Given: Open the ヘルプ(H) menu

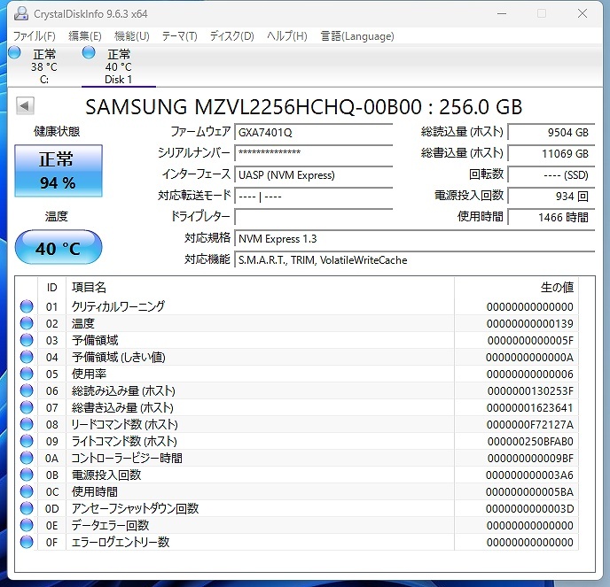Looking at the screenshot, I should (287, 36).
